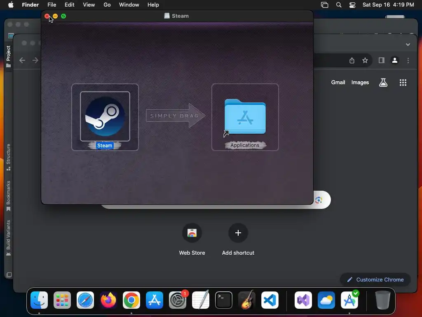This screenshot has width=422, height=317.
Task: Open Control Center in menu bar
Action: point(352,5)
